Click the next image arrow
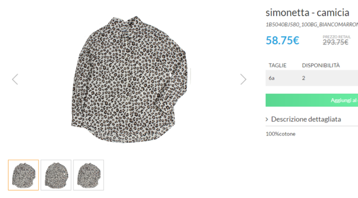 pyautogui.click(x=243, y=79)
